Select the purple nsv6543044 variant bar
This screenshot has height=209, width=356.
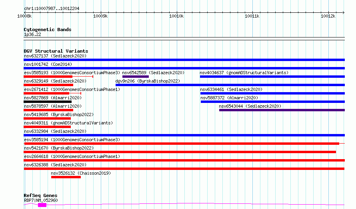pos(282,110)
